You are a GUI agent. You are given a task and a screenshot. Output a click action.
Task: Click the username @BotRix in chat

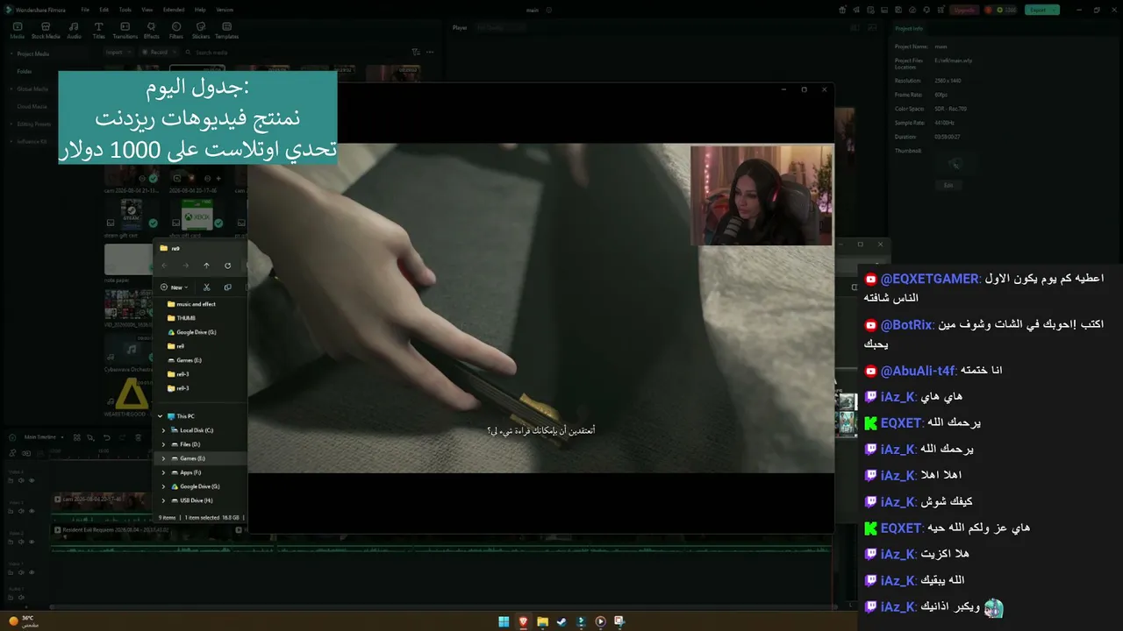pos(906,325)
